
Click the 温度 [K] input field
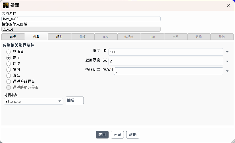pos(166,52)
